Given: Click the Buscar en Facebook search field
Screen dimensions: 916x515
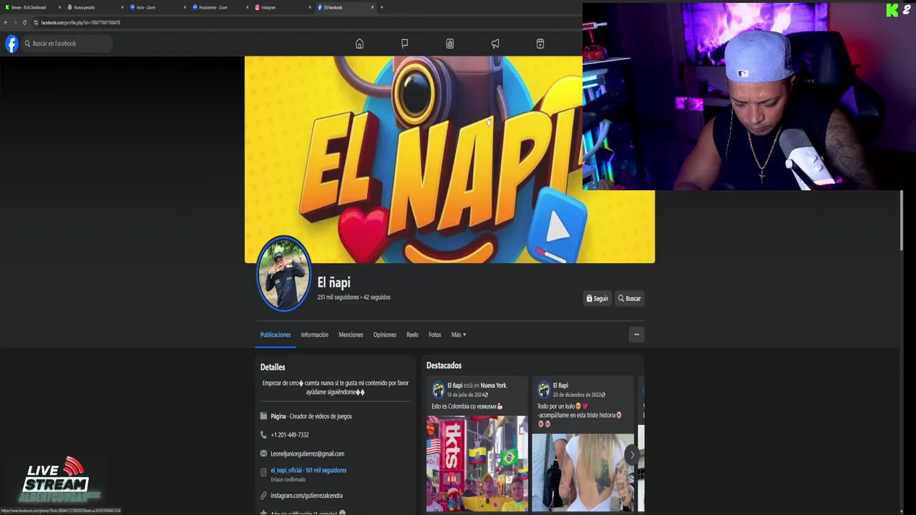Looking at the screenshot, I should tap(67, 44).
